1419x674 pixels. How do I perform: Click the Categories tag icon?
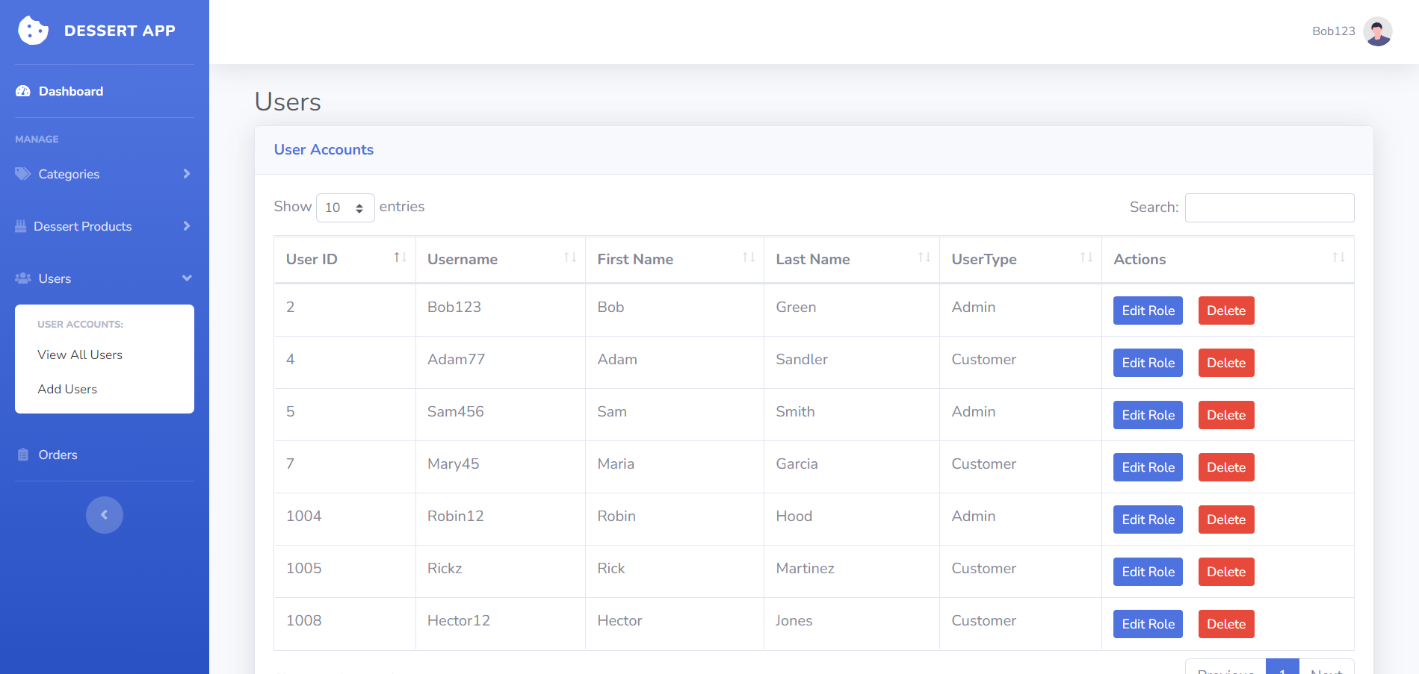coord(22,174)
